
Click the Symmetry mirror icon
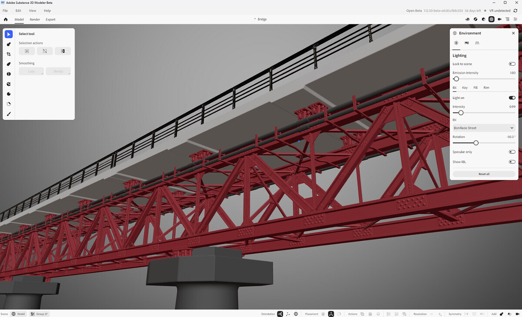(466, 314)
